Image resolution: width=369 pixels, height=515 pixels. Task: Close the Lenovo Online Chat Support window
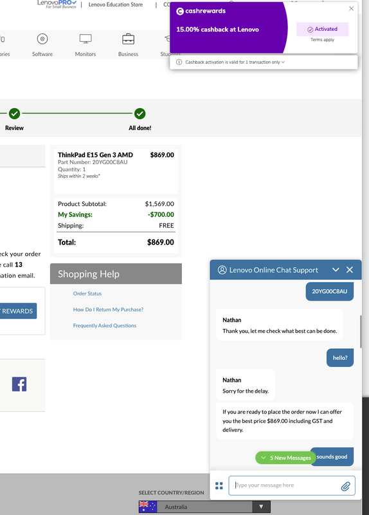tap(350, 270)
